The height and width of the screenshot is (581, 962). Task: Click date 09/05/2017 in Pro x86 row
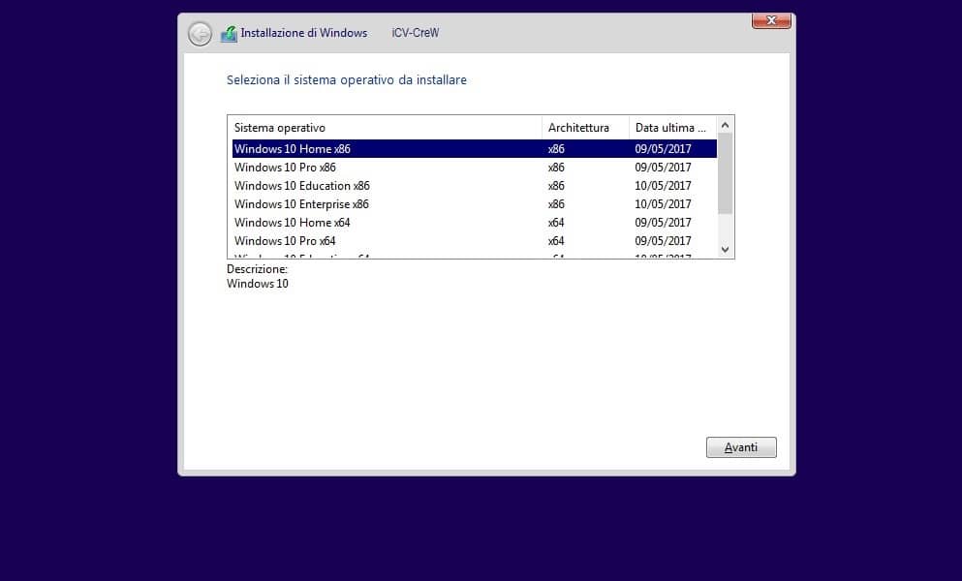click(664, 168)
